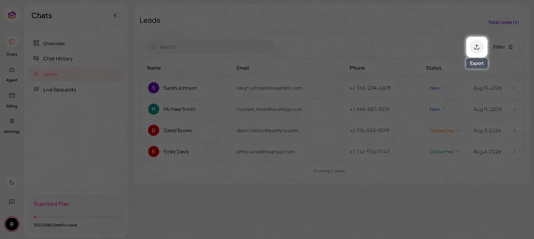Screen dimensions: 534x239
Task: Click the app logo icon
Action: click(12, 15)
